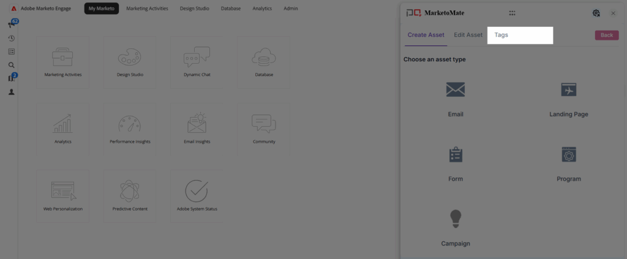Choose the Program asset type
This screenshot has height=259, width=627.
[568, 155]
